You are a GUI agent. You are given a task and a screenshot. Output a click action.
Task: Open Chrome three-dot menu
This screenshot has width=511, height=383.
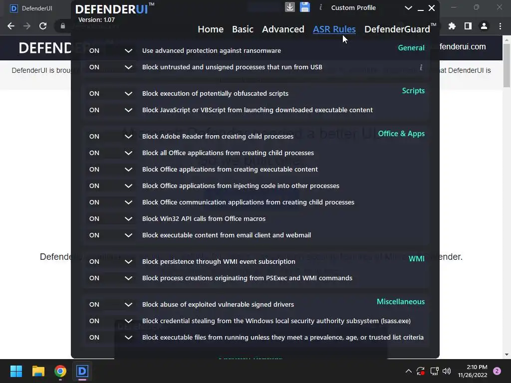pyautogui.click(x=500, y=26)
